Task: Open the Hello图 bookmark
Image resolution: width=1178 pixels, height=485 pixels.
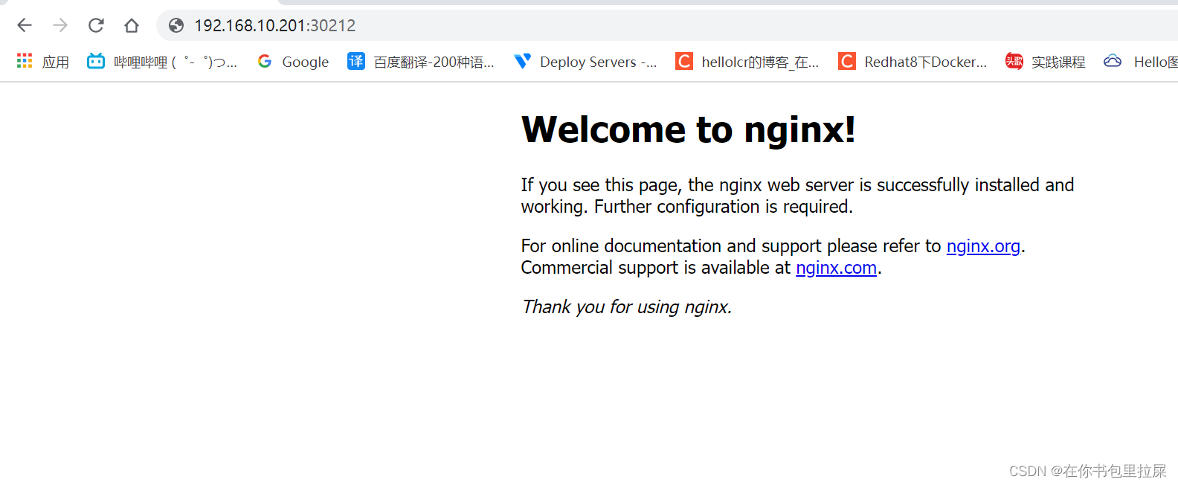Action: [x=1156, y=62]
